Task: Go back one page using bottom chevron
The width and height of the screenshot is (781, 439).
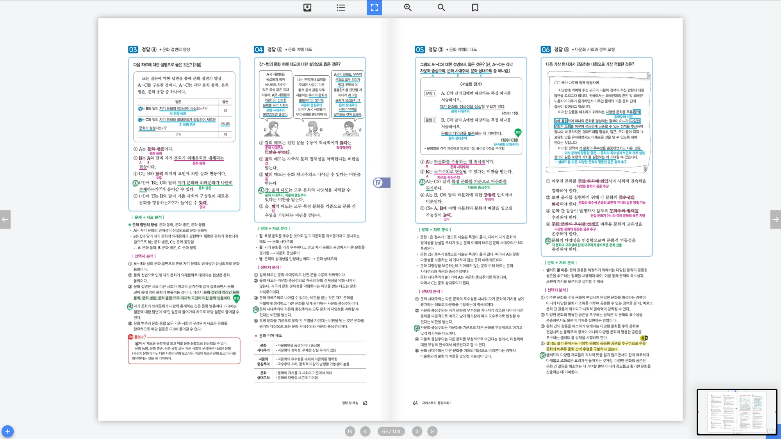Action: click(x=365, y=431)
